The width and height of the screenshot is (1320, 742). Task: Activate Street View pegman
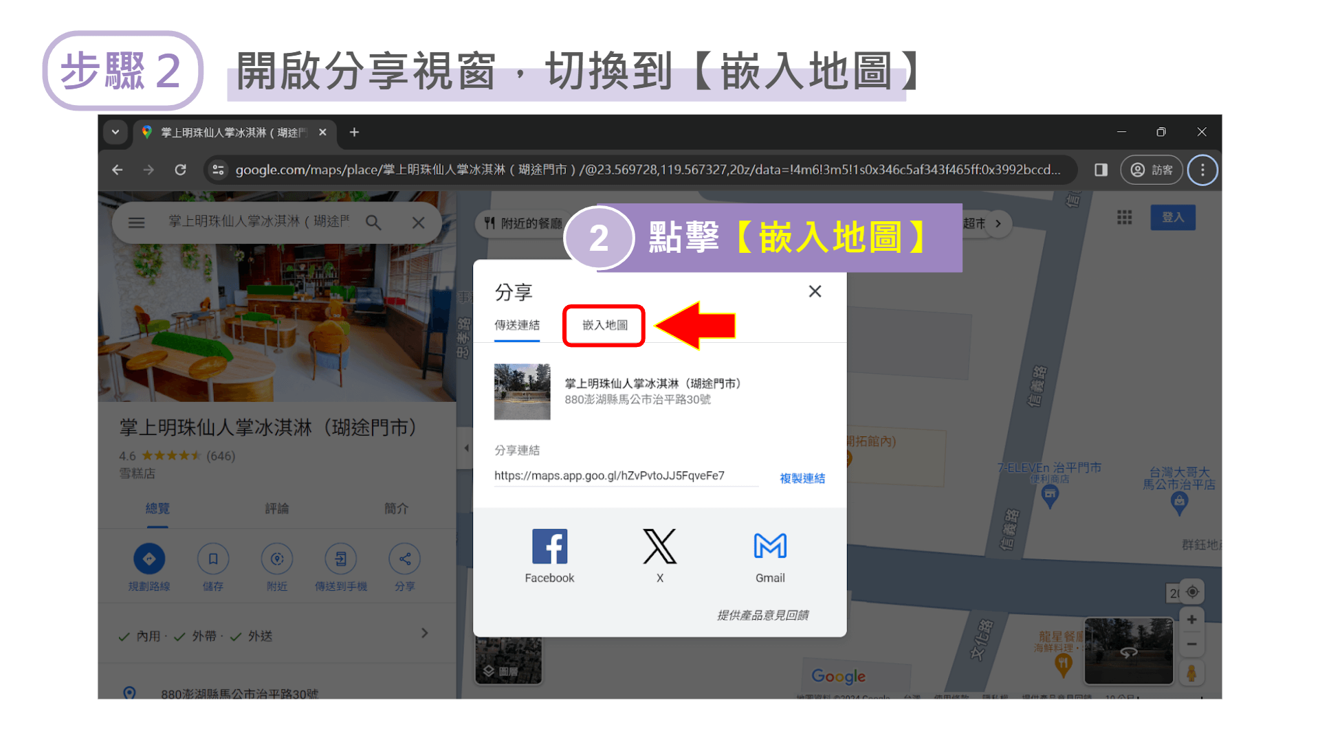[1191, 673]
